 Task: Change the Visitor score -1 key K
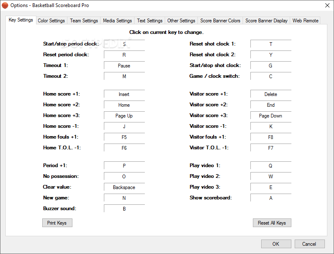(271, 126)
